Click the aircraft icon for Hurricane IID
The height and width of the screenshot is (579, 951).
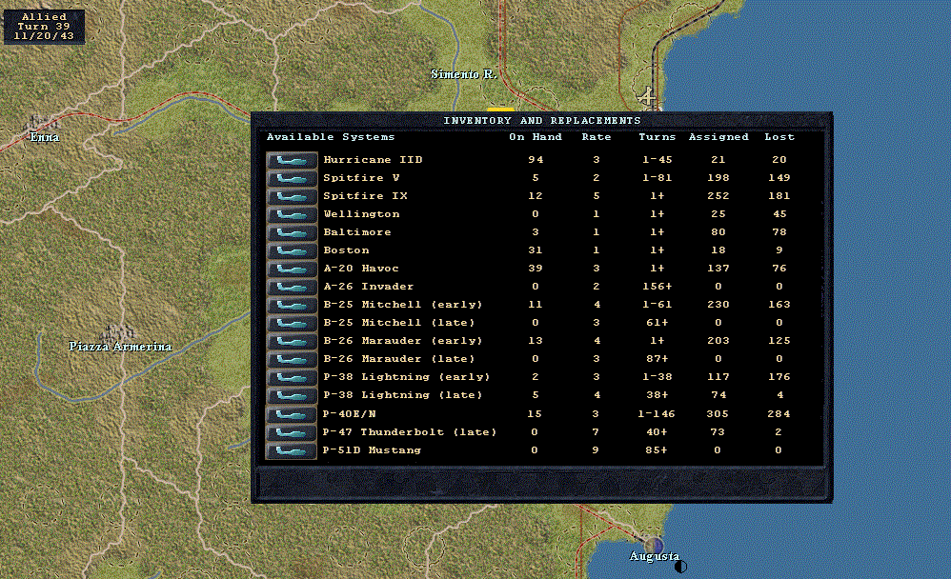(292, 160)
